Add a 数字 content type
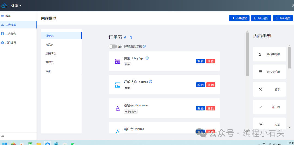Viewport: 294px width, 145px height. [269, 90]
